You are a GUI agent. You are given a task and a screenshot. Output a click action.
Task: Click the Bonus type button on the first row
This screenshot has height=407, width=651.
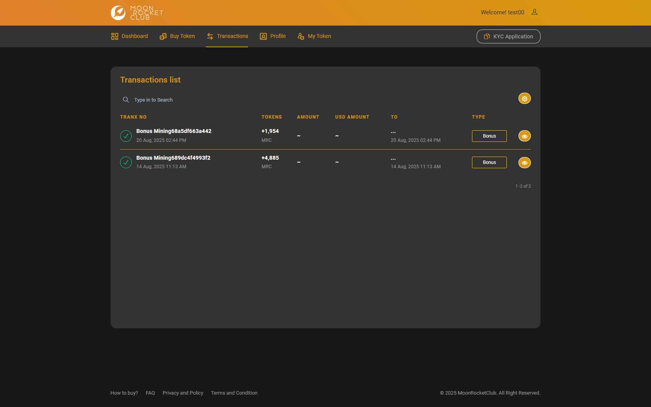coord(489,136)
